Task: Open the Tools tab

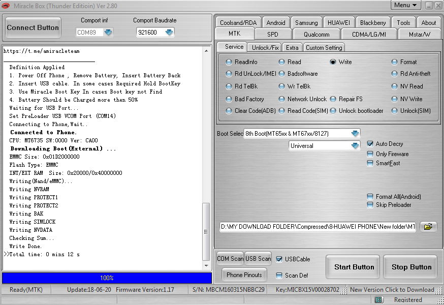Action: tap(403, 22)
